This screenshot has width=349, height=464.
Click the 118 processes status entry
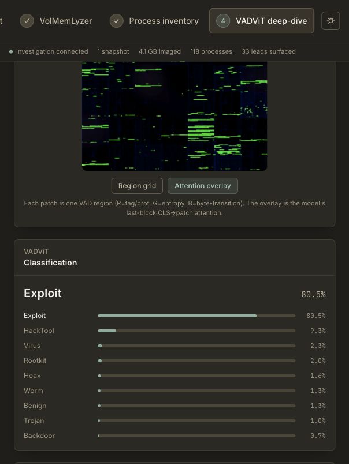point(211,51)
